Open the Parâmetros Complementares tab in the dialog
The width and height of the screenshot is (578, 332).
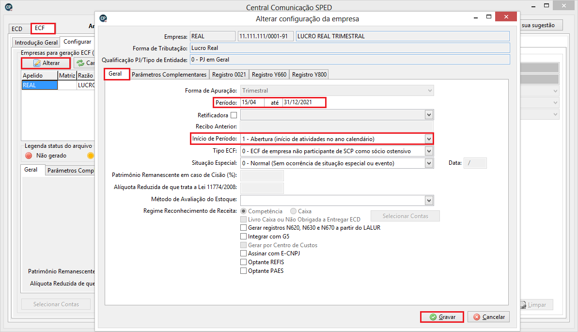[x=169, y=75]
